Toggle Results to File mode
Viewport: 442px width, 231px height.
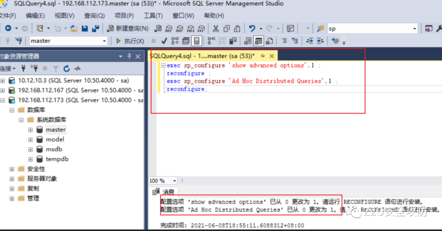[x=269, y=41]
